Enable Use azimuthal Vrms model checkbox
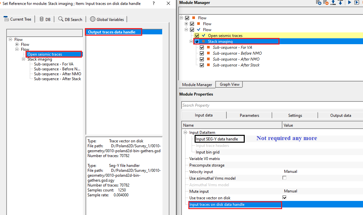Image resolution: width=363 pixels, height=215 pixels. click(x=284, y=178)
